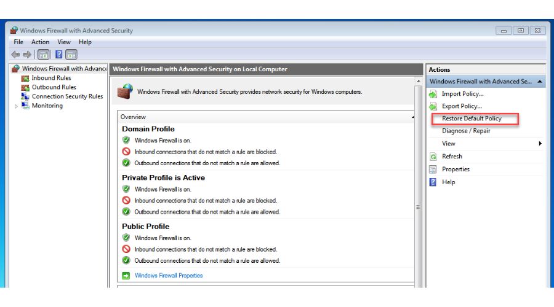Select Inbound Rules in the tree
The image size is (554, 307).
point(51,78)
